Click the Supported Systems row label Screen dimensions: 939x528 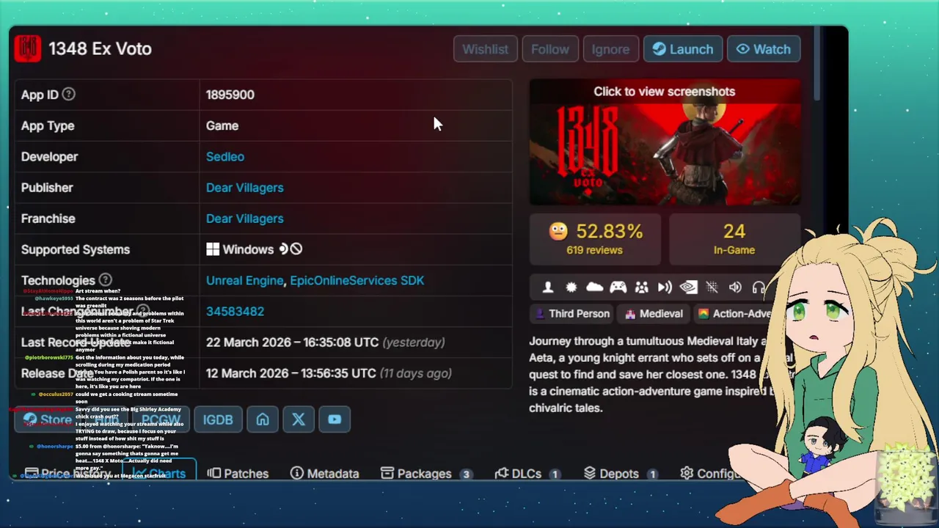coord(76,249)
